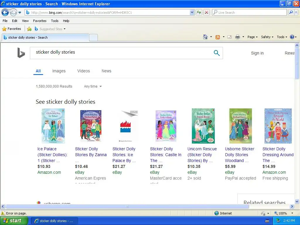The image size is (300, 225).
Task: Click the Windows start button
Action: coord(14,221)
